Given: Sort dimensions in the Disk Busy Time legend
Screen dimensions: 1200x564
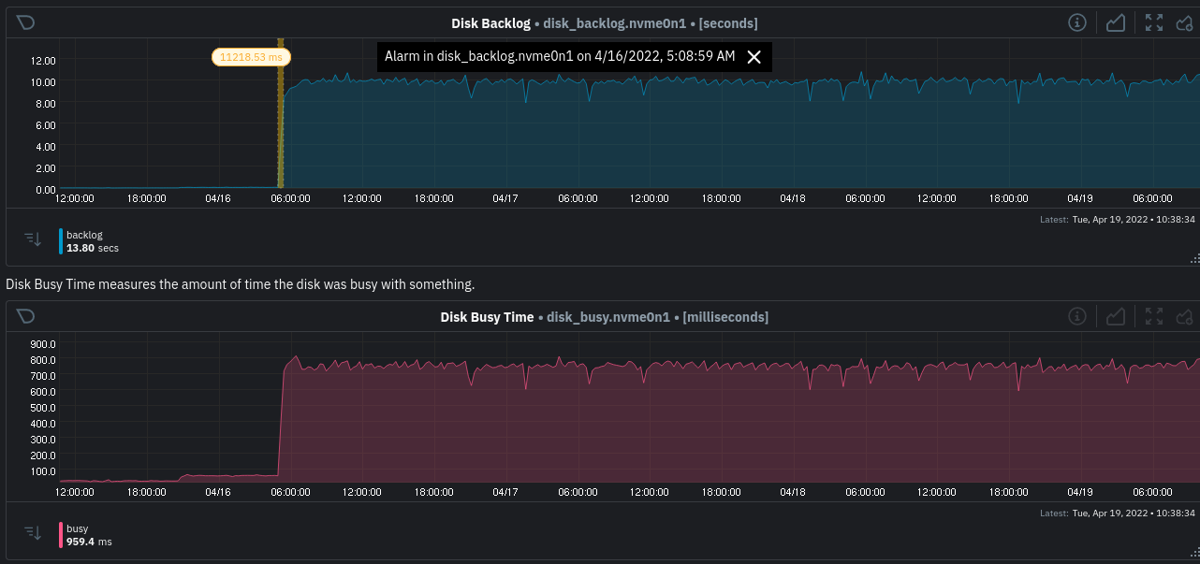Looking at the screenshot, I should point(33,533).
